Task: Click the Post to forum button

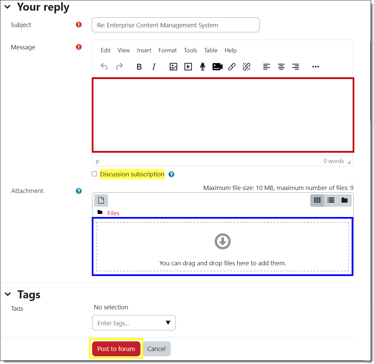Action: coord(116,349)
